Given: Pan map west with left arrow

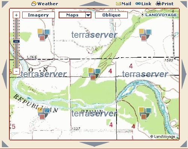Looking at the screenshot, I should [5, 74].
